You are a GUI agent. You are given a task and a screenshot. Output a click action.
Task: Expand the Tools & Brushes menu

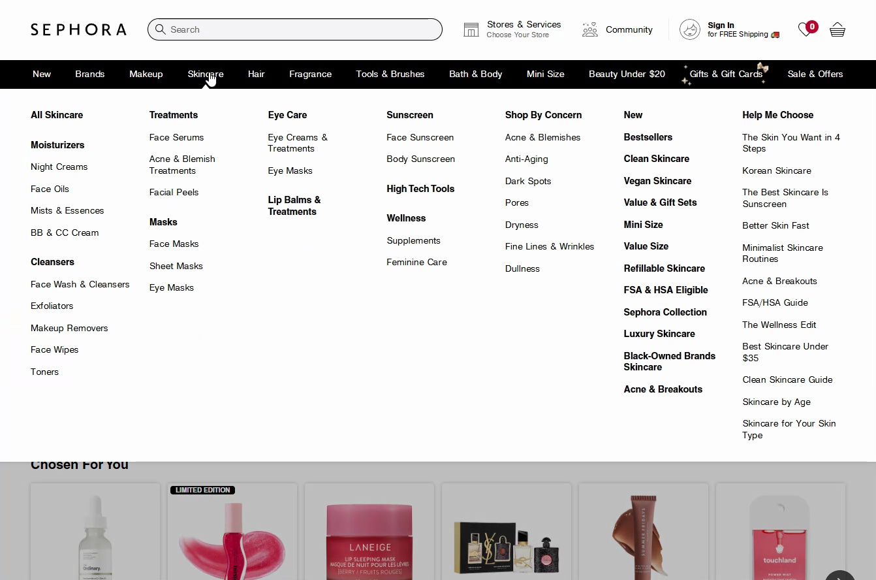390,74
